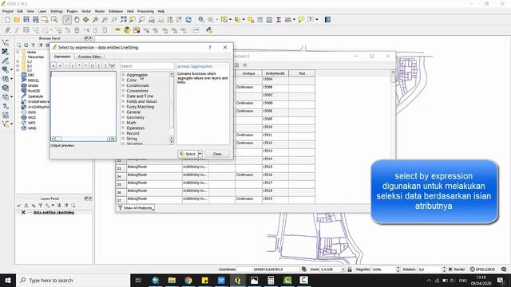This screenshot has height=287, width=511.
Task: Expand the Aggregates function group
Action: pyautogui.click(x=123, y=75)
